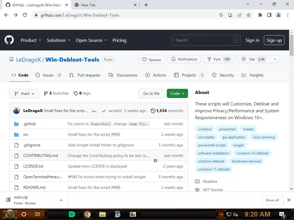Screen dimensions: 294x220
Task: Open the Pull requests tab
Action: point(85,75)
